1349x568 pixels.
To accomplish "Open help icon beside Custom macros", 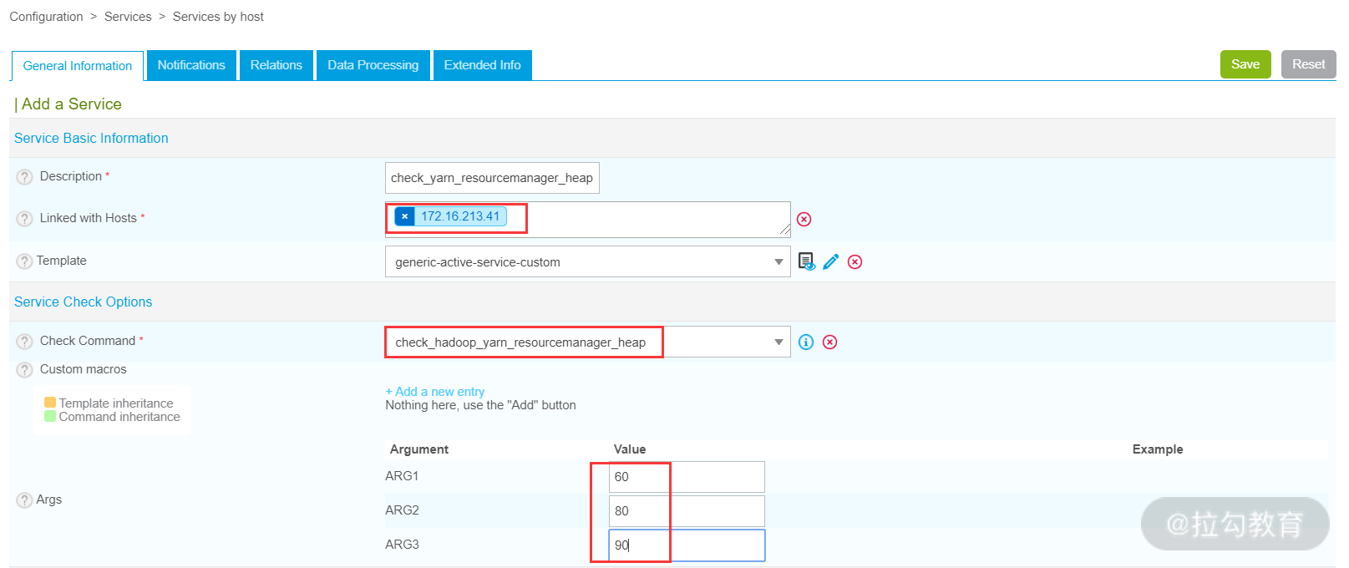I will click(25, 370).
